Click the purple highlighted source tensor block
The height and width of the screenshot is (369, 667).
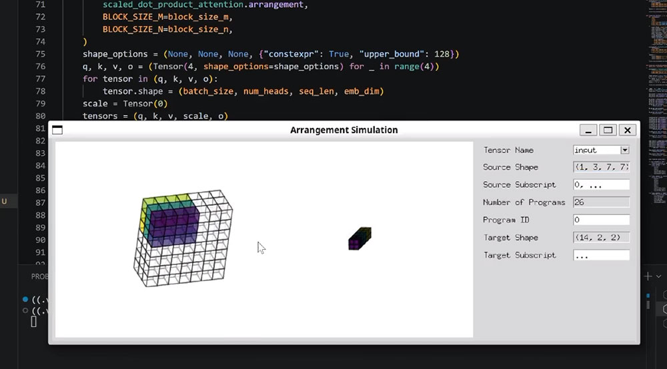coord(173,225)
